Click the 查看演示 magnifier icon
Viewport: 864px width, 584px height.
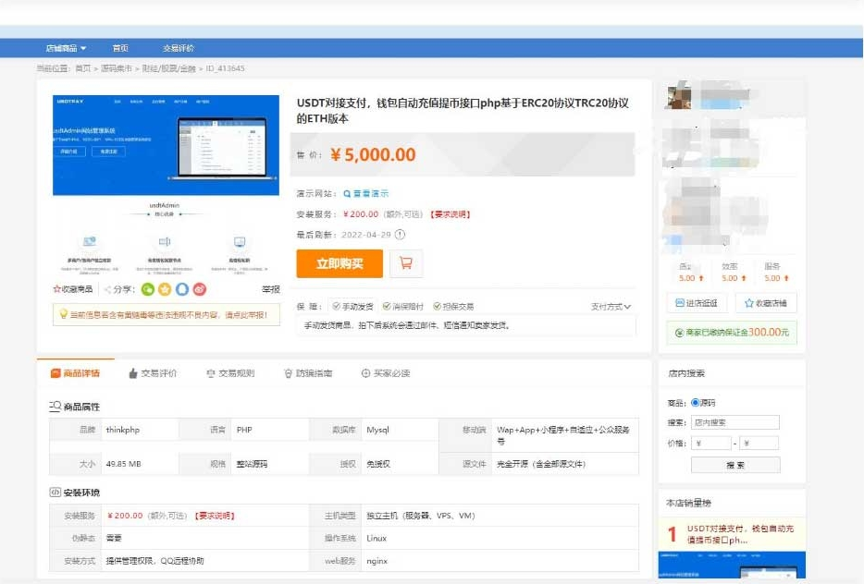coord(347,194)
